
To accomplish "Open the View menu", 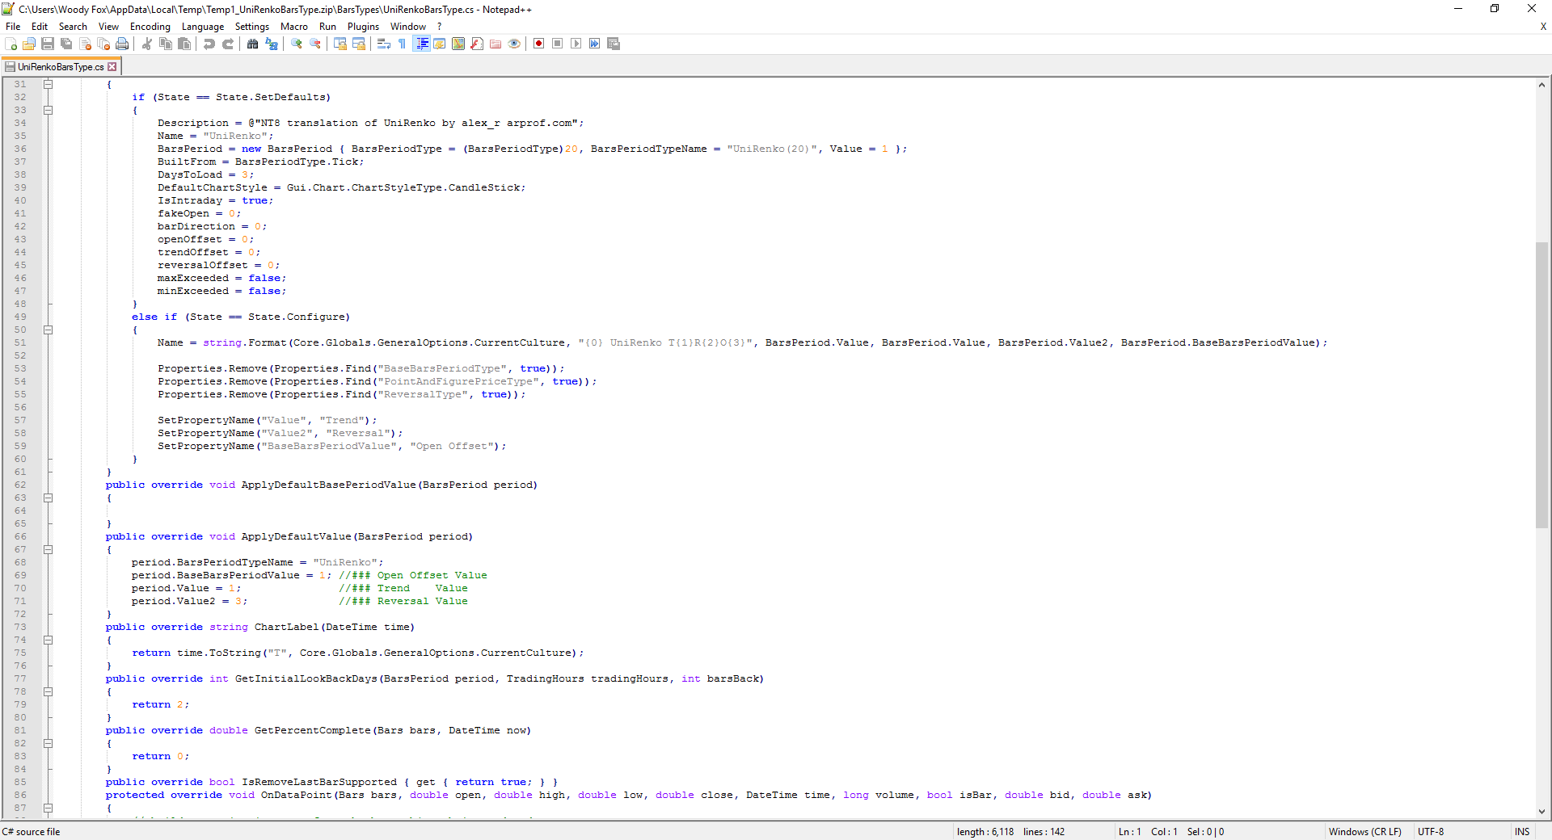I will click(x=108, y=27).
